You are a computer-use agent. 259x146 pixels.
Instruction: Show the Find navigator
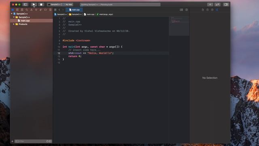(x=27, y=10)
